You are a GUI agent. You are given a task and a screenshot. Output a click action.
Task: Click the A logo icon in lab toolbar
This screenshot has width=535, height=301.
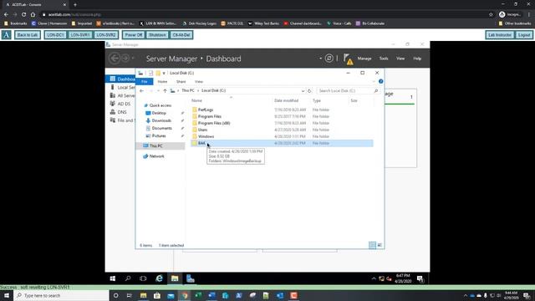click(7, 35)
